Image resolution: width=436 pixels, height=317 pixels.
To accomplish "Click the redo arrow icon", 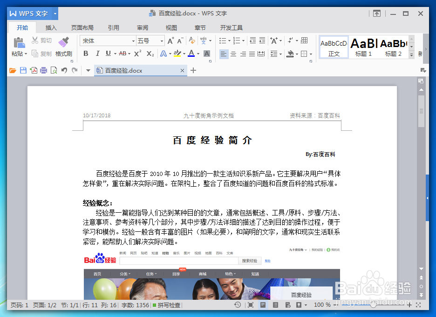I will 75,71.
